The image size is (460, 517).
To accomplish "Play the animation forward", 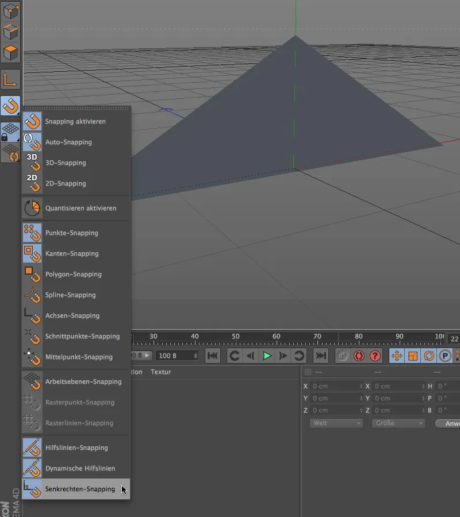I will point(267,356).
